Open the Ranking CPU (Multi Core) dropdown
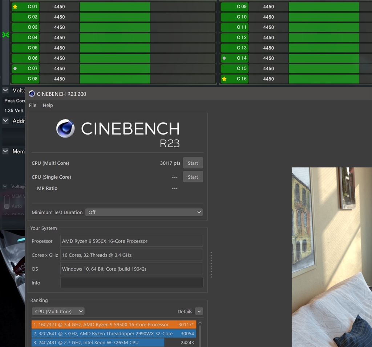 pyautogui.click(x=58, y=311)
